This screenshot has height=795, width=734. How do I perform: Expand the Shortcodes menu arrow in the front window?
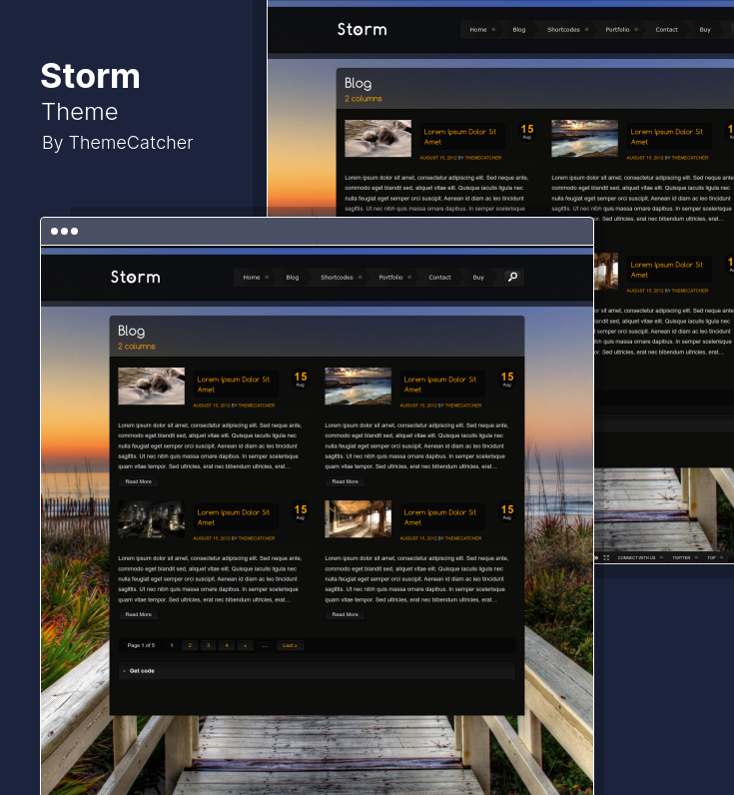pos(360,277)
